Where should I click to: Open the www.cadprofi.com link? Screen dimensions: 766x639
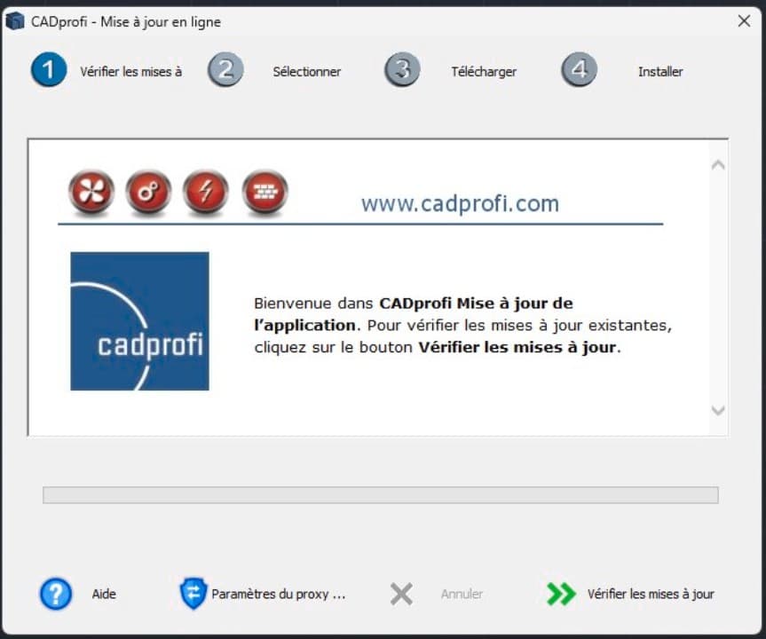(459, 203)
